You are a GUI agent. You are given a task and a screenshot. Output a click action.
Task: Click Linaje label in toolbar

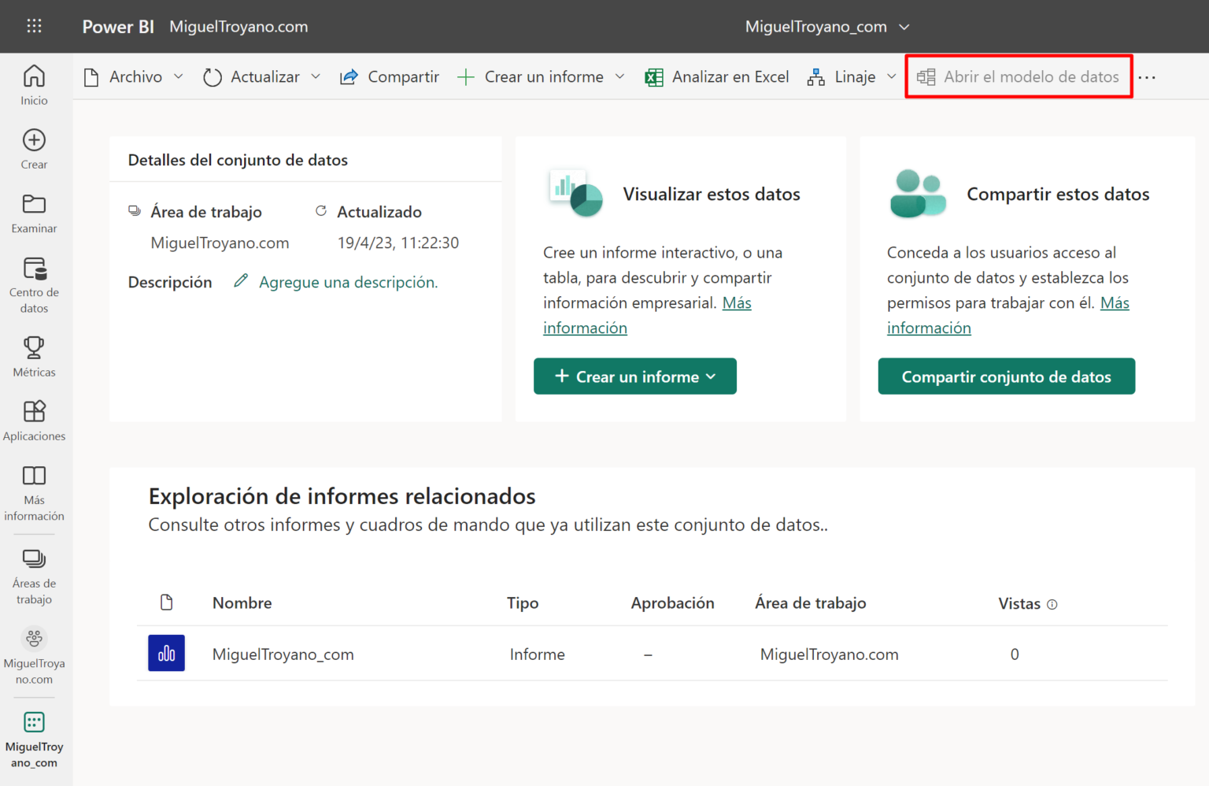[x=855, y=76]
